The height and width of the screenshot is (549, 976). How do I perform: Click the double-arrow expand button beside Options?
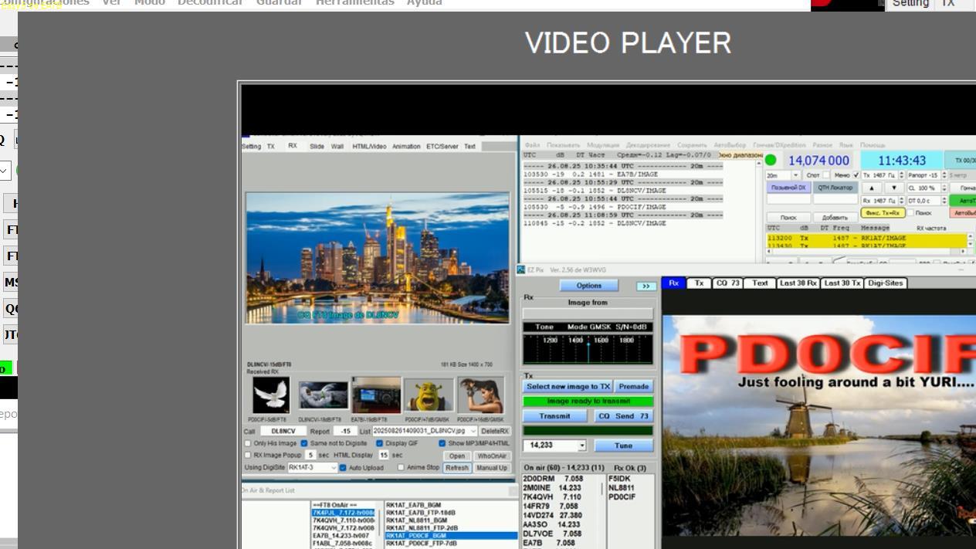[x=646, y=286]
